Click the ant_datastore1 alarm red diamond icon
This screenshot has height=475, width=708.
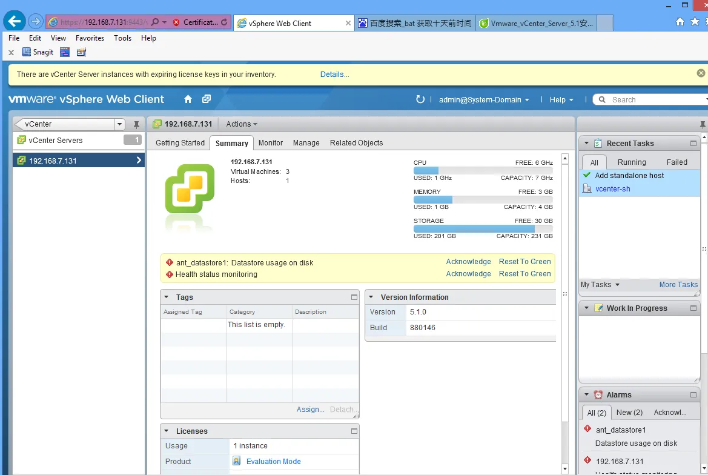(170, 262)
